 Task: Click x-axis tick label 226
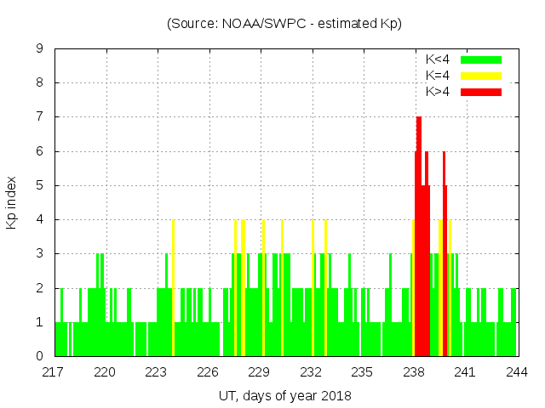[209, 371]
